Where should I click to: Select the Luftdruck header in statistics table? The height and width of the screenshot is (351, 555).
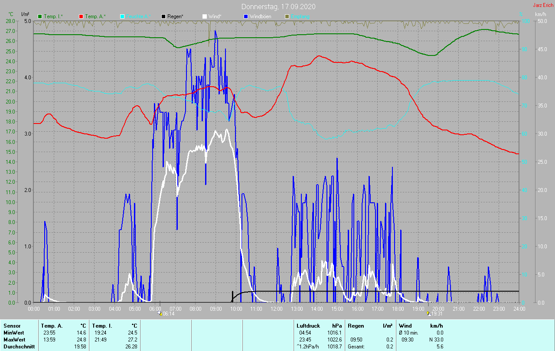[x=308, y=325]
